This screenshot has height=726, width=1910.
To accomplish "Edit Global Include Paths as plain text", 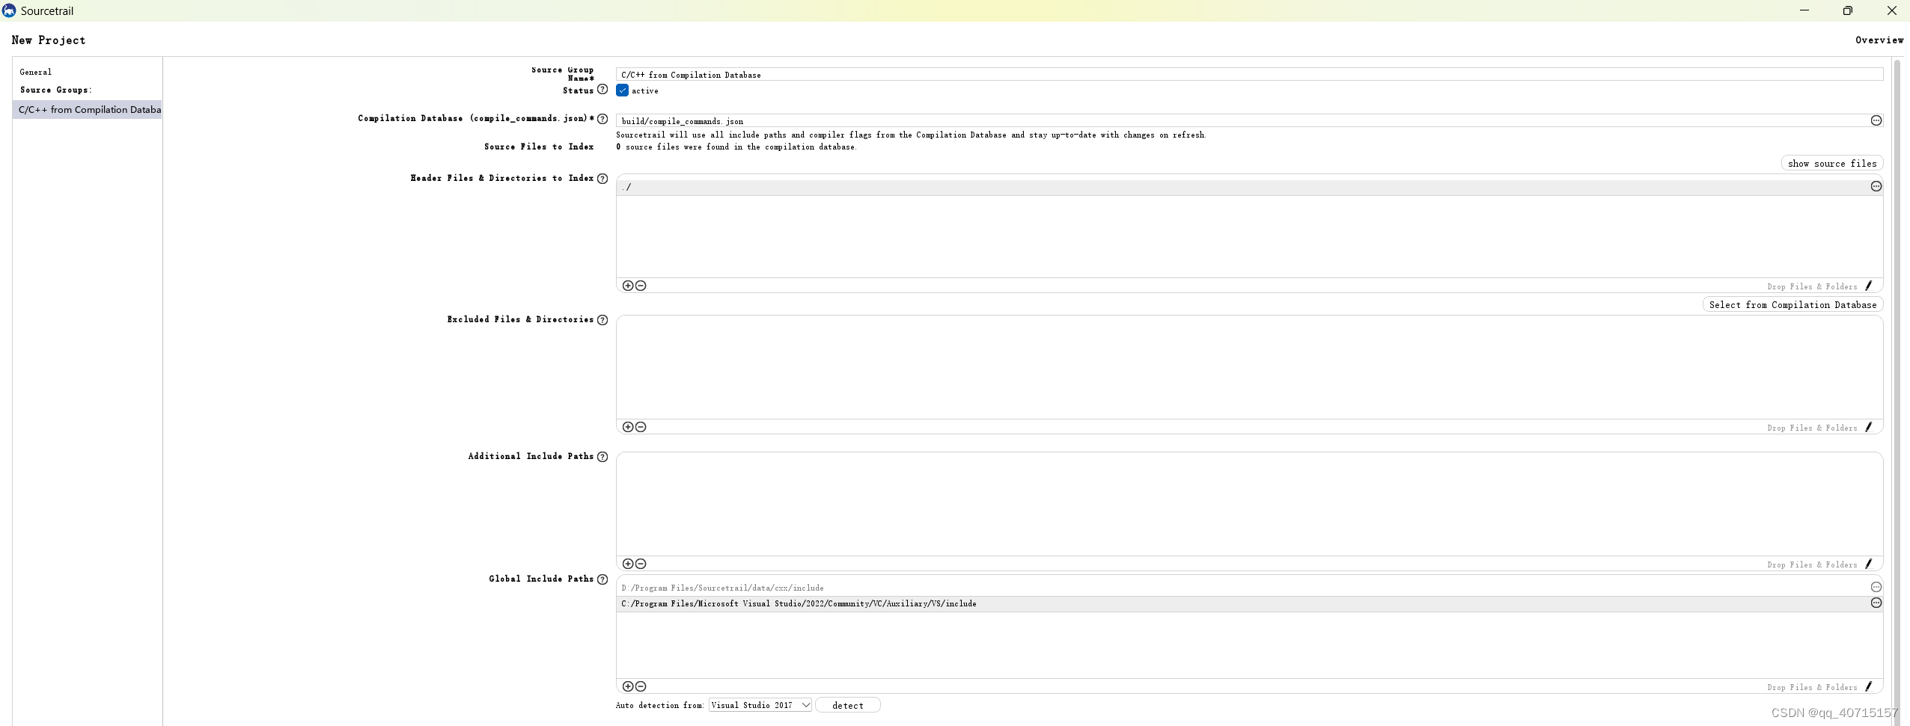I will point(1869,686).
